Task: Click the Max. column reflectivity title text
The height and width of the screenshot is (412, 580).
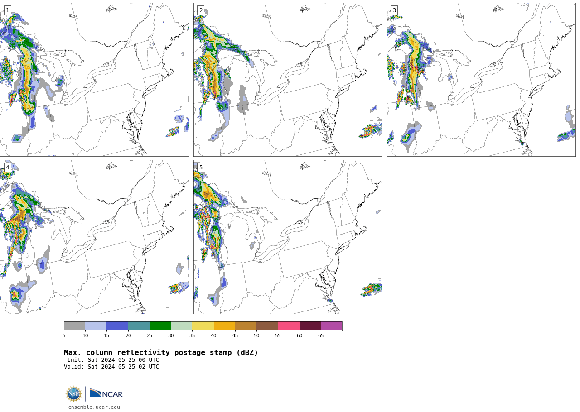Action: (161, 353)
